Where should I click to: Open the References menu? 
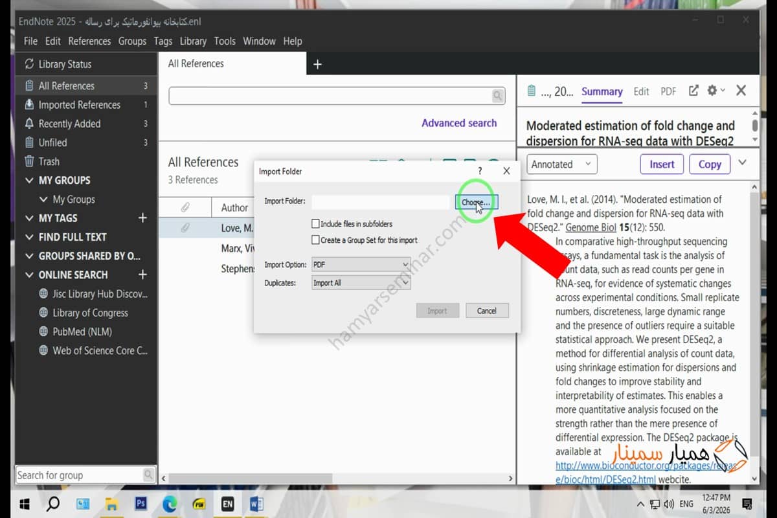(x=89, y=41)
